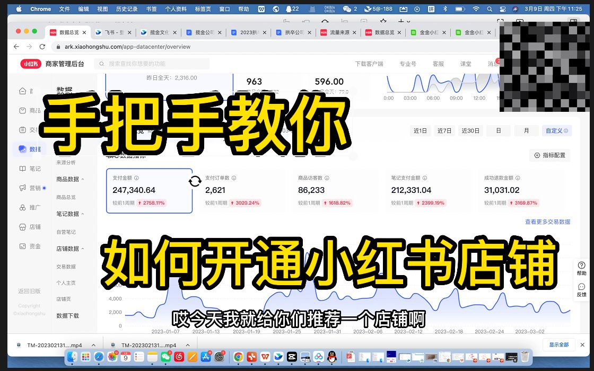Screen dimensions: 594x371
Task: Choose the 自定义 custom date range
Action: (557, 130)
